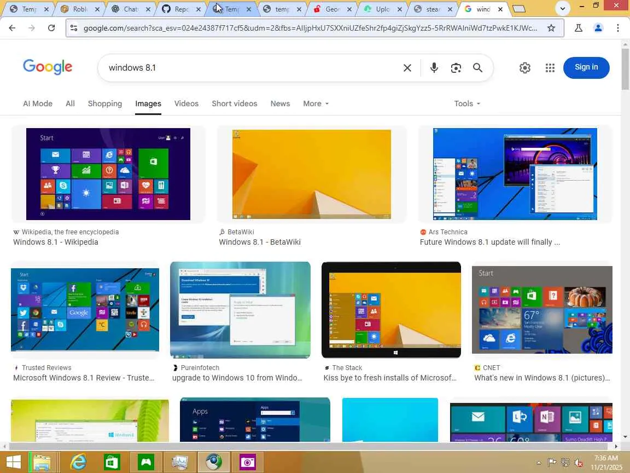Viewport: 630px width, 473px height.
Task: Bookmark this page with star icon
Action: point(551,28)
